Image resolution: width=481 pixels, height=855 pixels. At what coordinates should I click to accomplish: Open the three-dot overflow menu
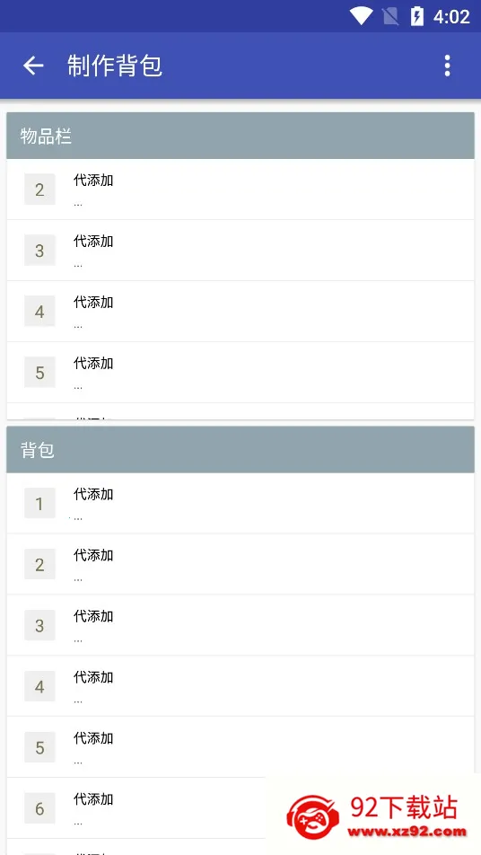447,66
